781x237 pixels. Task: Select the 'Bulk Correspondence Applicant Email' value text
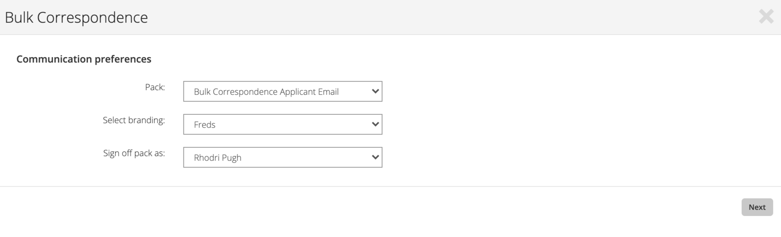click(266, 92)
